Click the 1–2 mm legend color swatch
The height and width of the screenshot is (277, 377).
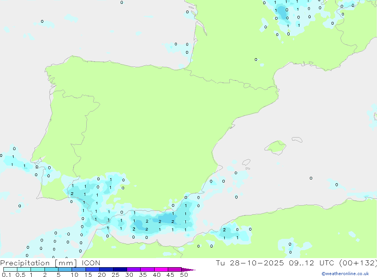coord(38,269)
